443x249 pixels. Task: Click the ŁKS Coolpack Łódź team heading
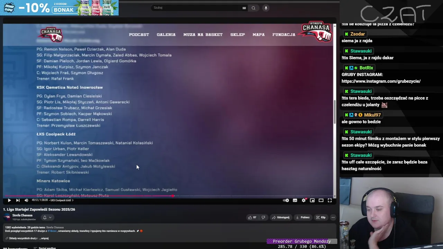[x=56, y=134]
